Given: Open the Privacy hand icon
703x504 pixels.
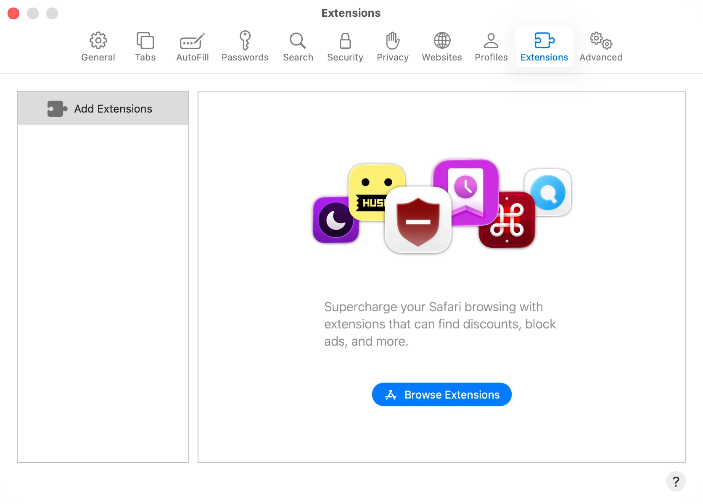Looking at the screenshot, I should click(392, 41).
